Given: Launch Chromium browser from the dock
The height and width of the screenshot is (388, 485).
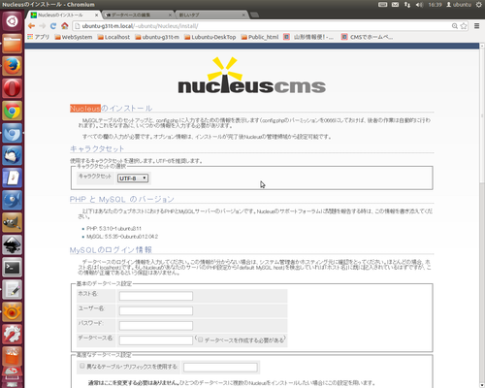Looking at the screenshot, I should 12,133.
